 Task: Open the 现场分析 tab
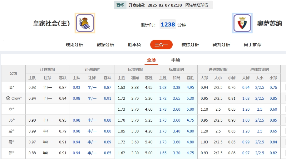(x=74, y=45)
